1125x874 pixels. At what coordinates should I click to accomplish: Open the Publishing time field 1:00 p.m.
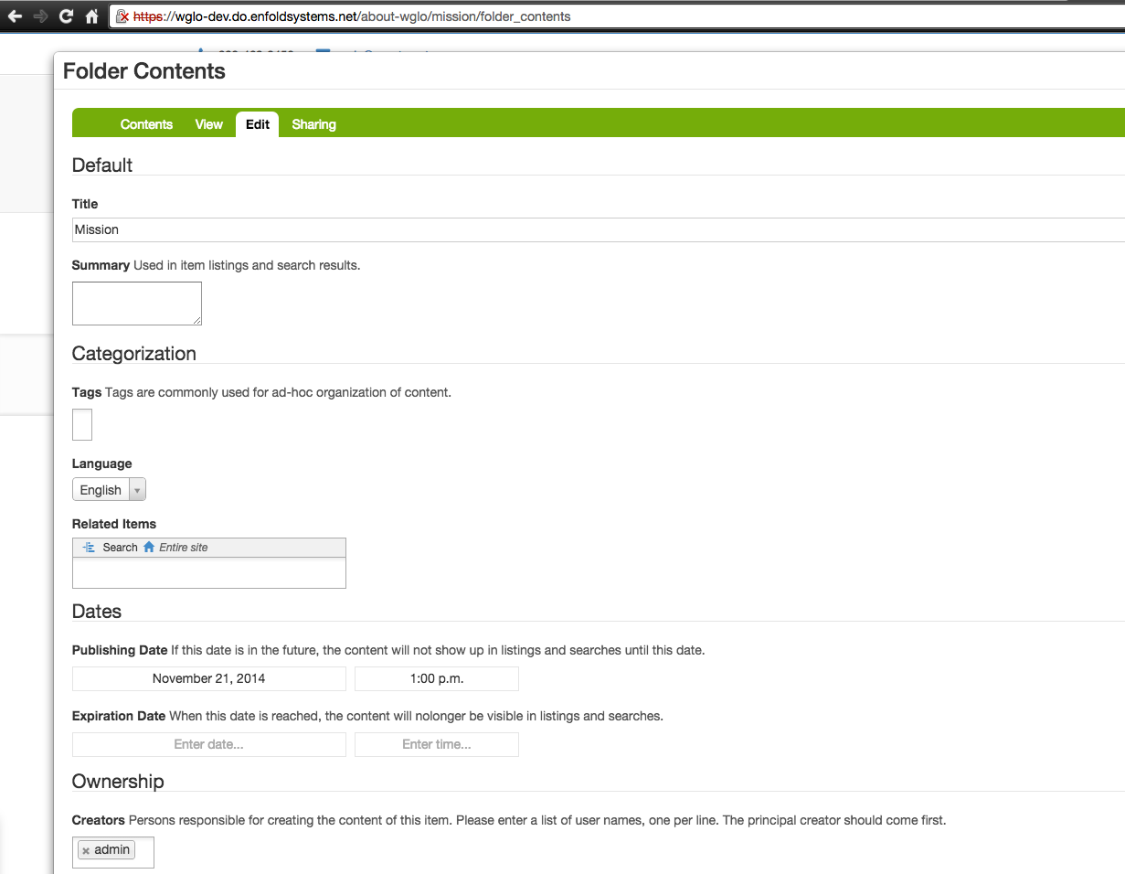click(437, 678)
